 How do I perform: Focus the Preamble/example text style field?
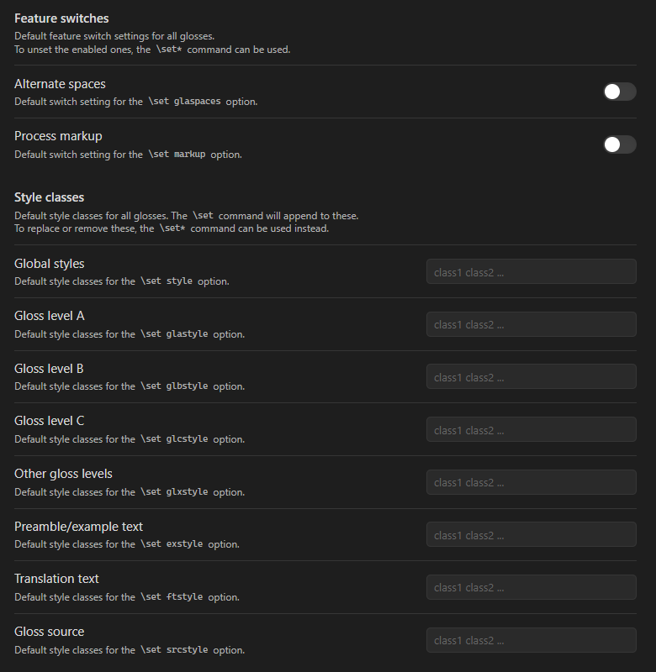531,534
